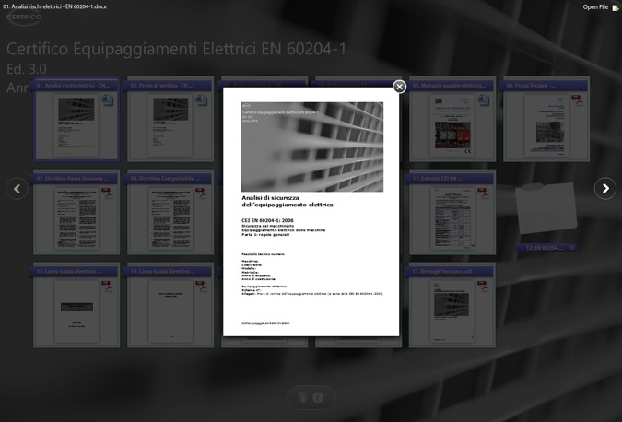Close the document preview popup
The height and width of the screenshot is (422, 622).
(x=399, y=87)
